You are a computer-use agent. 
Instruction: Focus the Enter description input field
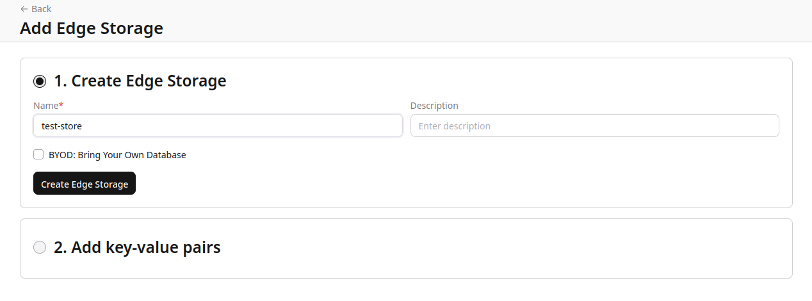point(594,126)
